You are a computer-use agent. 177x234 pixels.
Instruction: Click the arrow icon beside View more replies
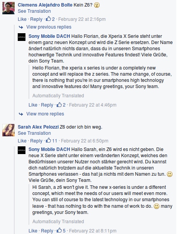click(21, 114)
